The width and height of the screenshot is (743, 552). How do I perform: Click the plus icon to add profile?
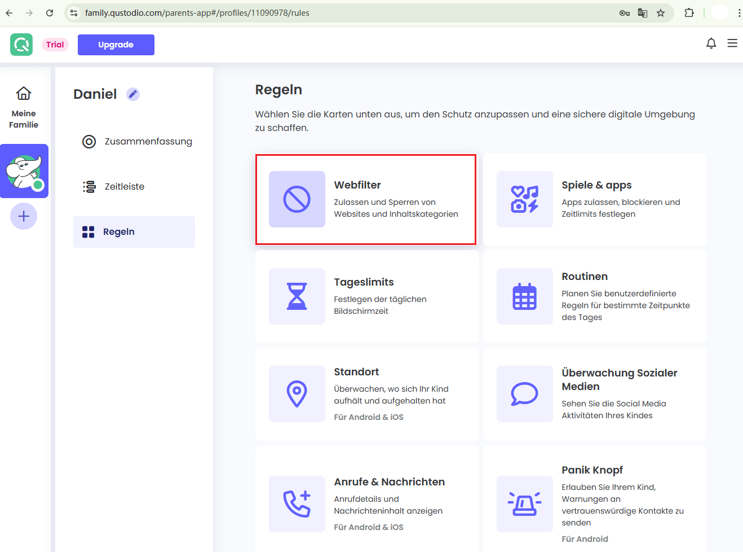24,216
